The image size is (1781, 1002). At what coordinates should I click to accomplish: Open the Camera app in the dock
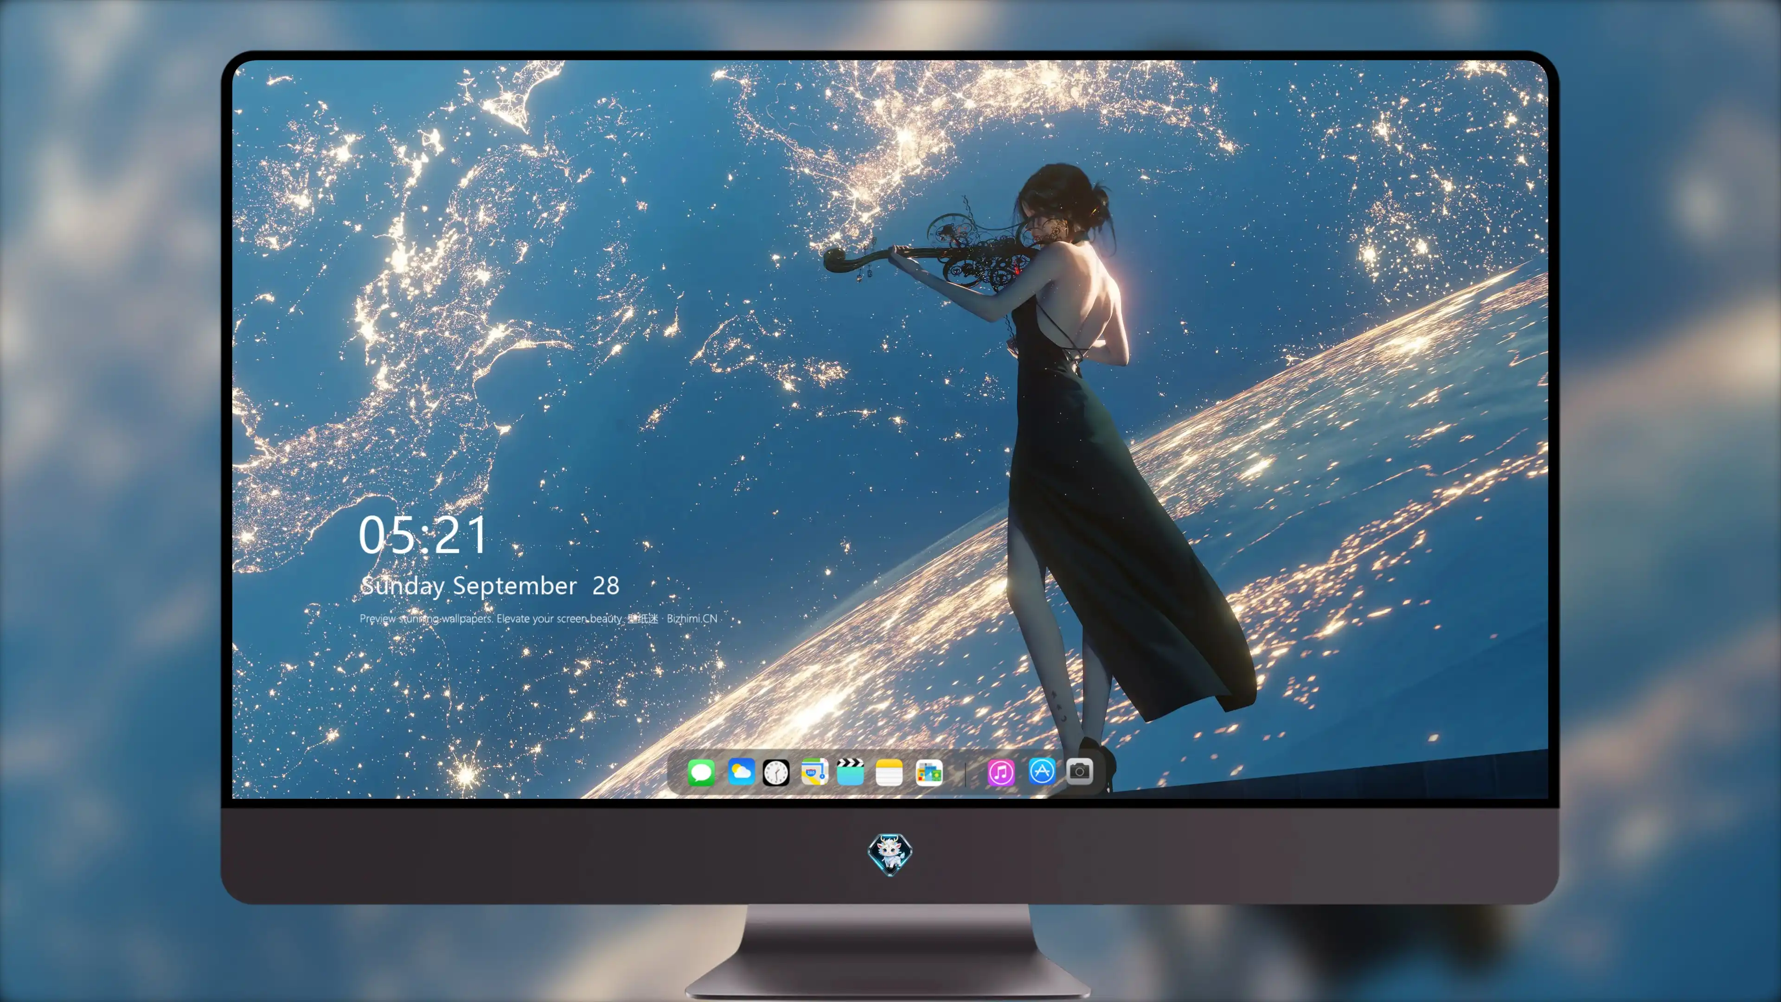(1079, 772)
